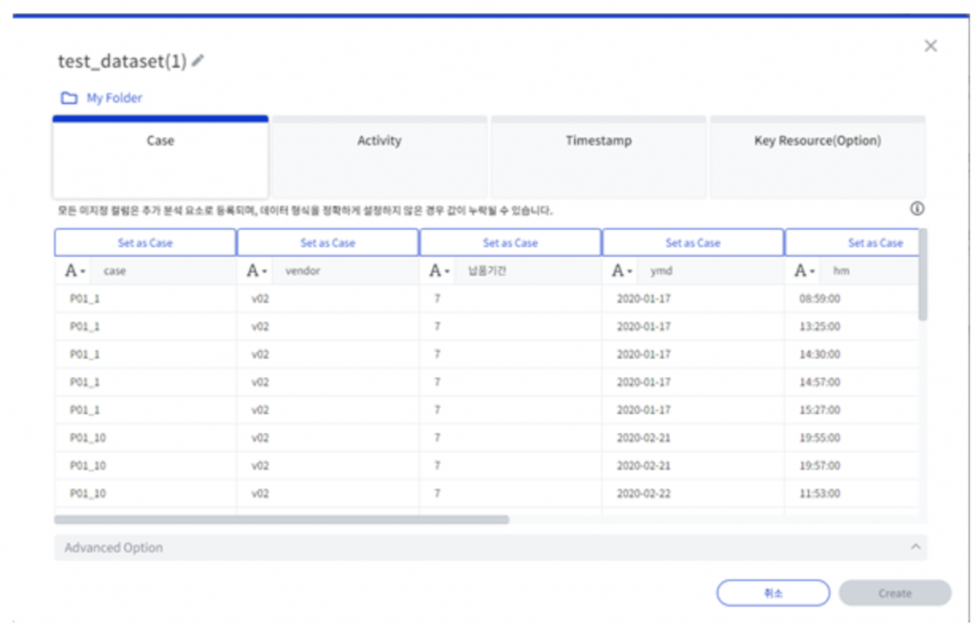The image size is (978, 628).
Task: Set the ymd column as Case
Action: coord(692,243)
